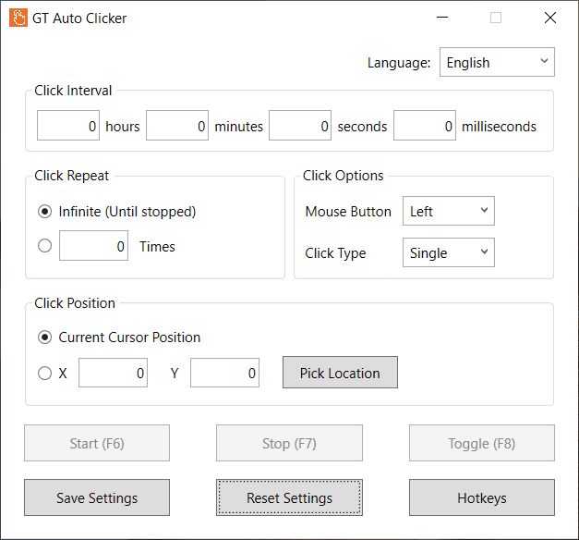Image resolution: width=579 pixels, height=540 pixels.
Task: Click the Click Position group label
Action: click(x=75, y=303)
